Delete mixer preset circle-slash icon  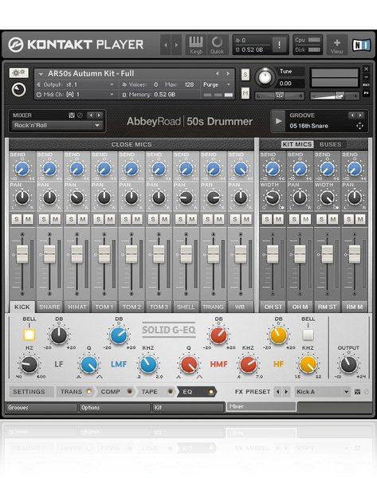pyautogui.click(x=80, y=116)
